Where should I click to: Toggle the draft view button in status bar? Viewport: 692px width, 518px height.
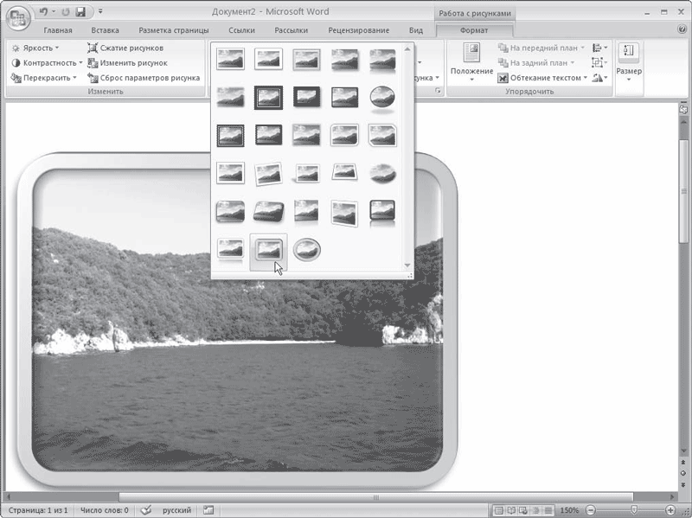[x=548, y=510]
